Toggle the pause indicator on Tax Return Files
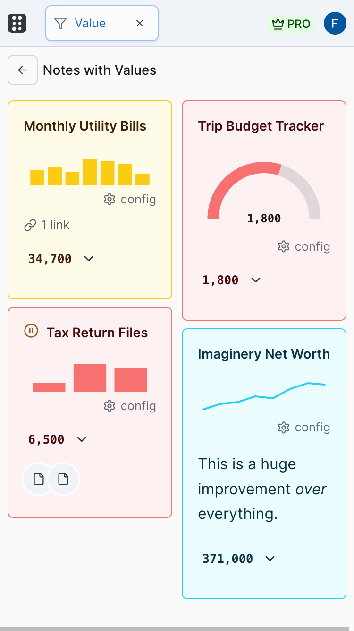 (x=31, y=331)
